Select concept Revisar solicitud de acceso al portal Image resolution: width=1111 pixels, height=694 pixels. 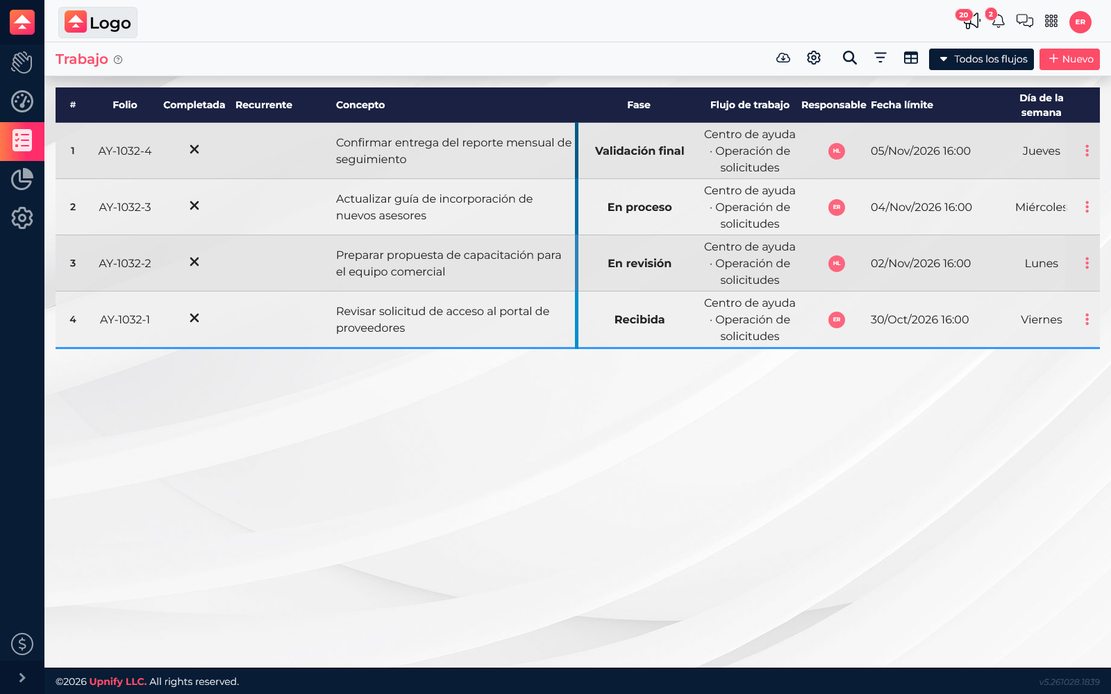coord(443,319)
